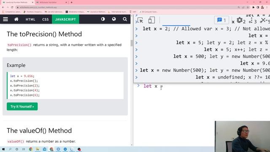Click the toPrecision() Method heading
Image resolution: width=270 pixels, height=152 pixels.
click(x=44, y=34)
